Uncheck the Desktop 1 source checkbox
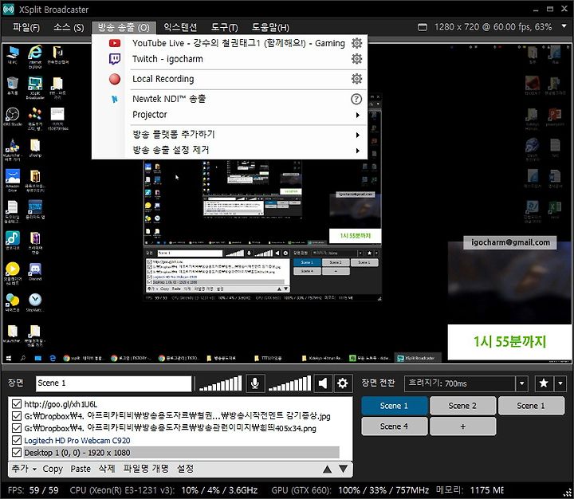 (17, 453)
